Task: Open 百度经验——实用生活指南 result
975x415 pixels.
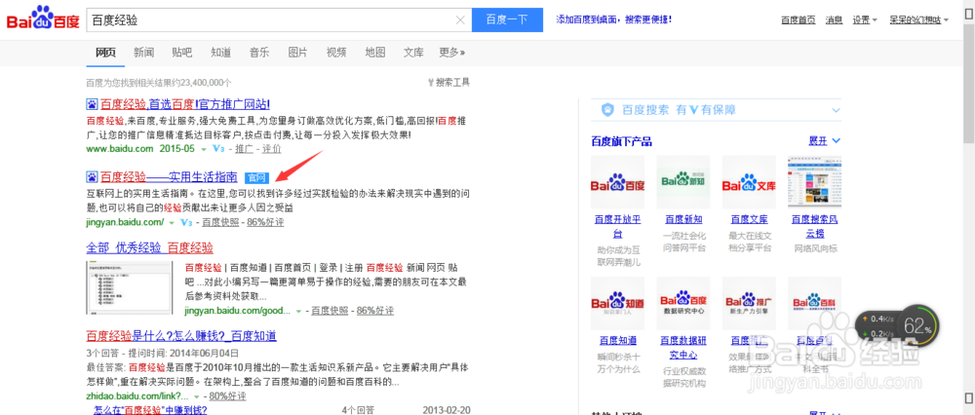Action: coord(169,177)
